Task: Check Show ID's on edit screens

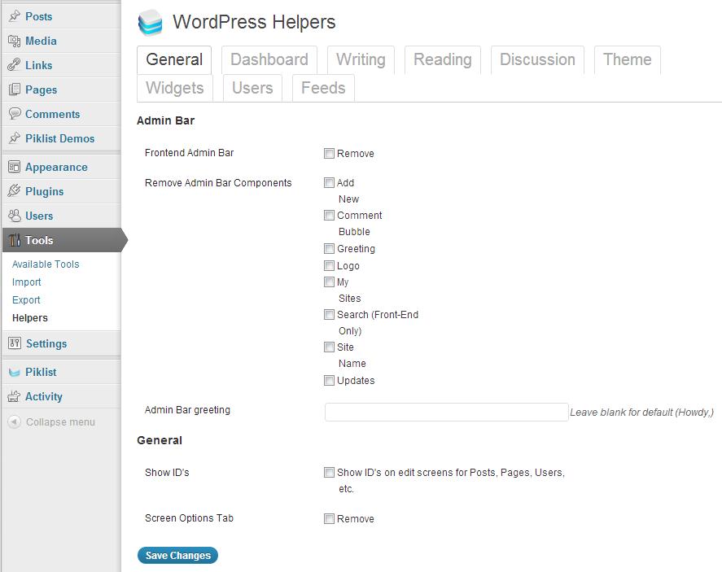Action: click(x=329, y=472)
